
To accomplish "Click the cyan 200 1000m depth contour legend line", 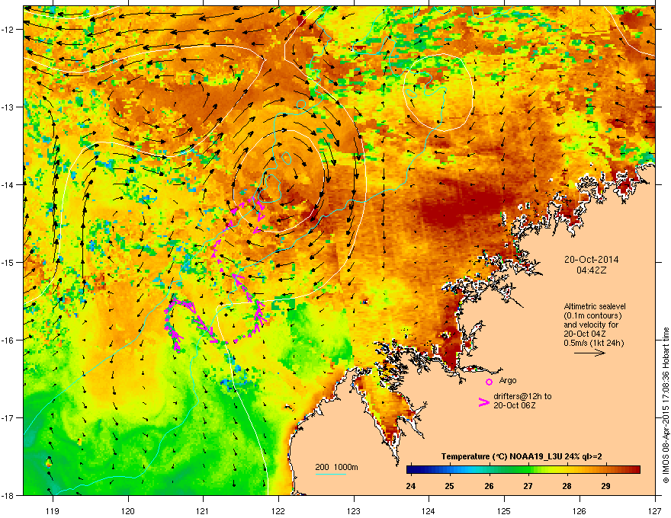I will [330, 474].
